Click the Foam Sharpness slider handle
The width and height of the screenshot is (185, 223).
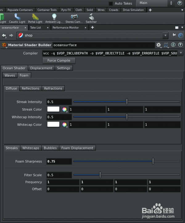[x=153, y=161]
